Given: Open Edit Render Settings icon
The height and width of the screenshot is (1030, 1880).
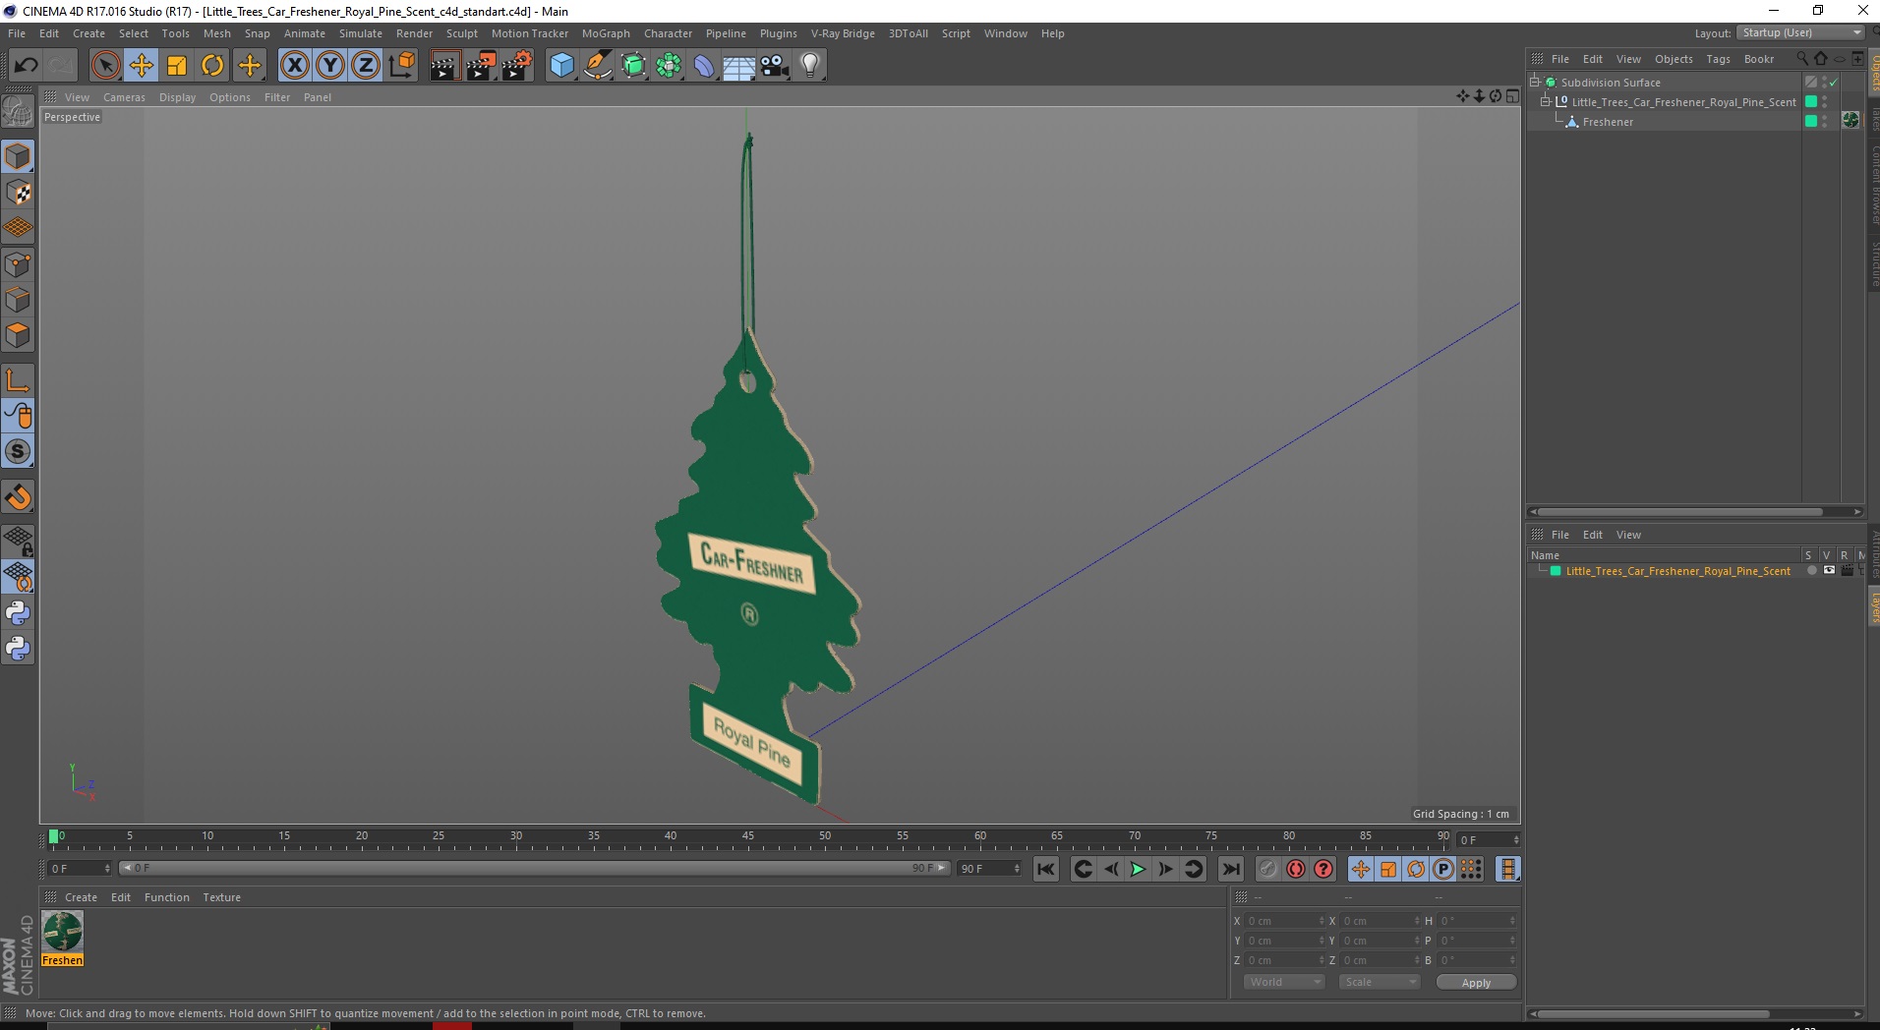Looking at the screenshot, I should pos(516,66).
